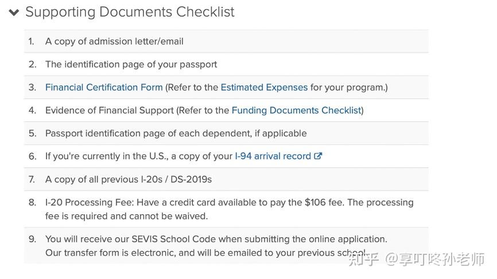Click the cannot be waived line
The width and height of the screenshot is (497, 279).
[x=126, y=216]
